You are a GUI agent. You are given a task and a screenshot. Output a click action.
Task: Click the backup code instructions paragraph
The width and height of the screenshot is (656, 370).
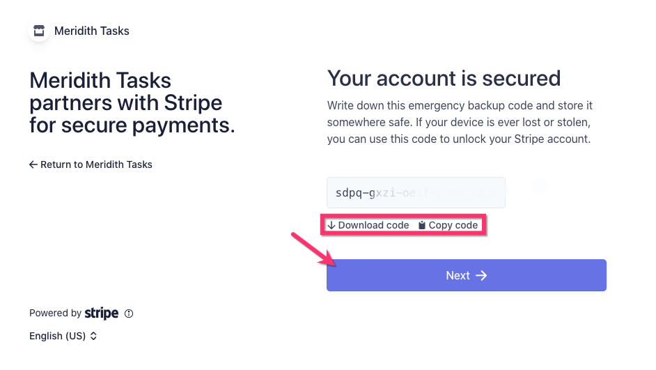point(460,122)
